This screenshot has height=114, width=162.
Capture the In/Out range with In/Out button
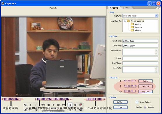click(120, 102)
